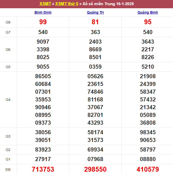Click Quảng Trị special prize 298550
173x174 pixels.
pos(95,169)
